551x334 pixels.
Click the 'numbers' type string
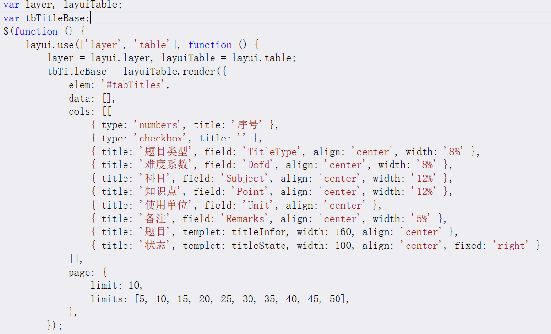pos(158,125)
